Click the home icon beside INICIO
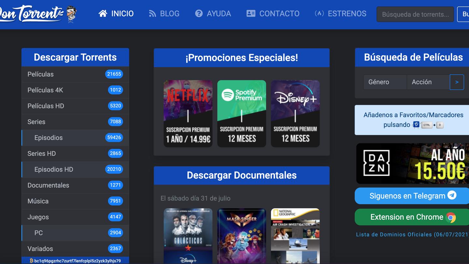The width and height of the screenshot is (469, 264). [103, 13]
